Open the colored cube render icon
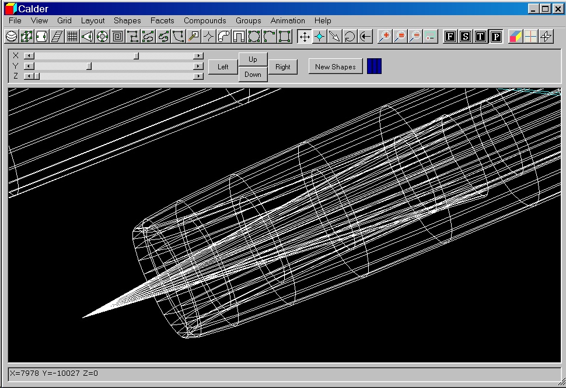The image size is (566, 388). pyautogui.click(x=515, y=37)
